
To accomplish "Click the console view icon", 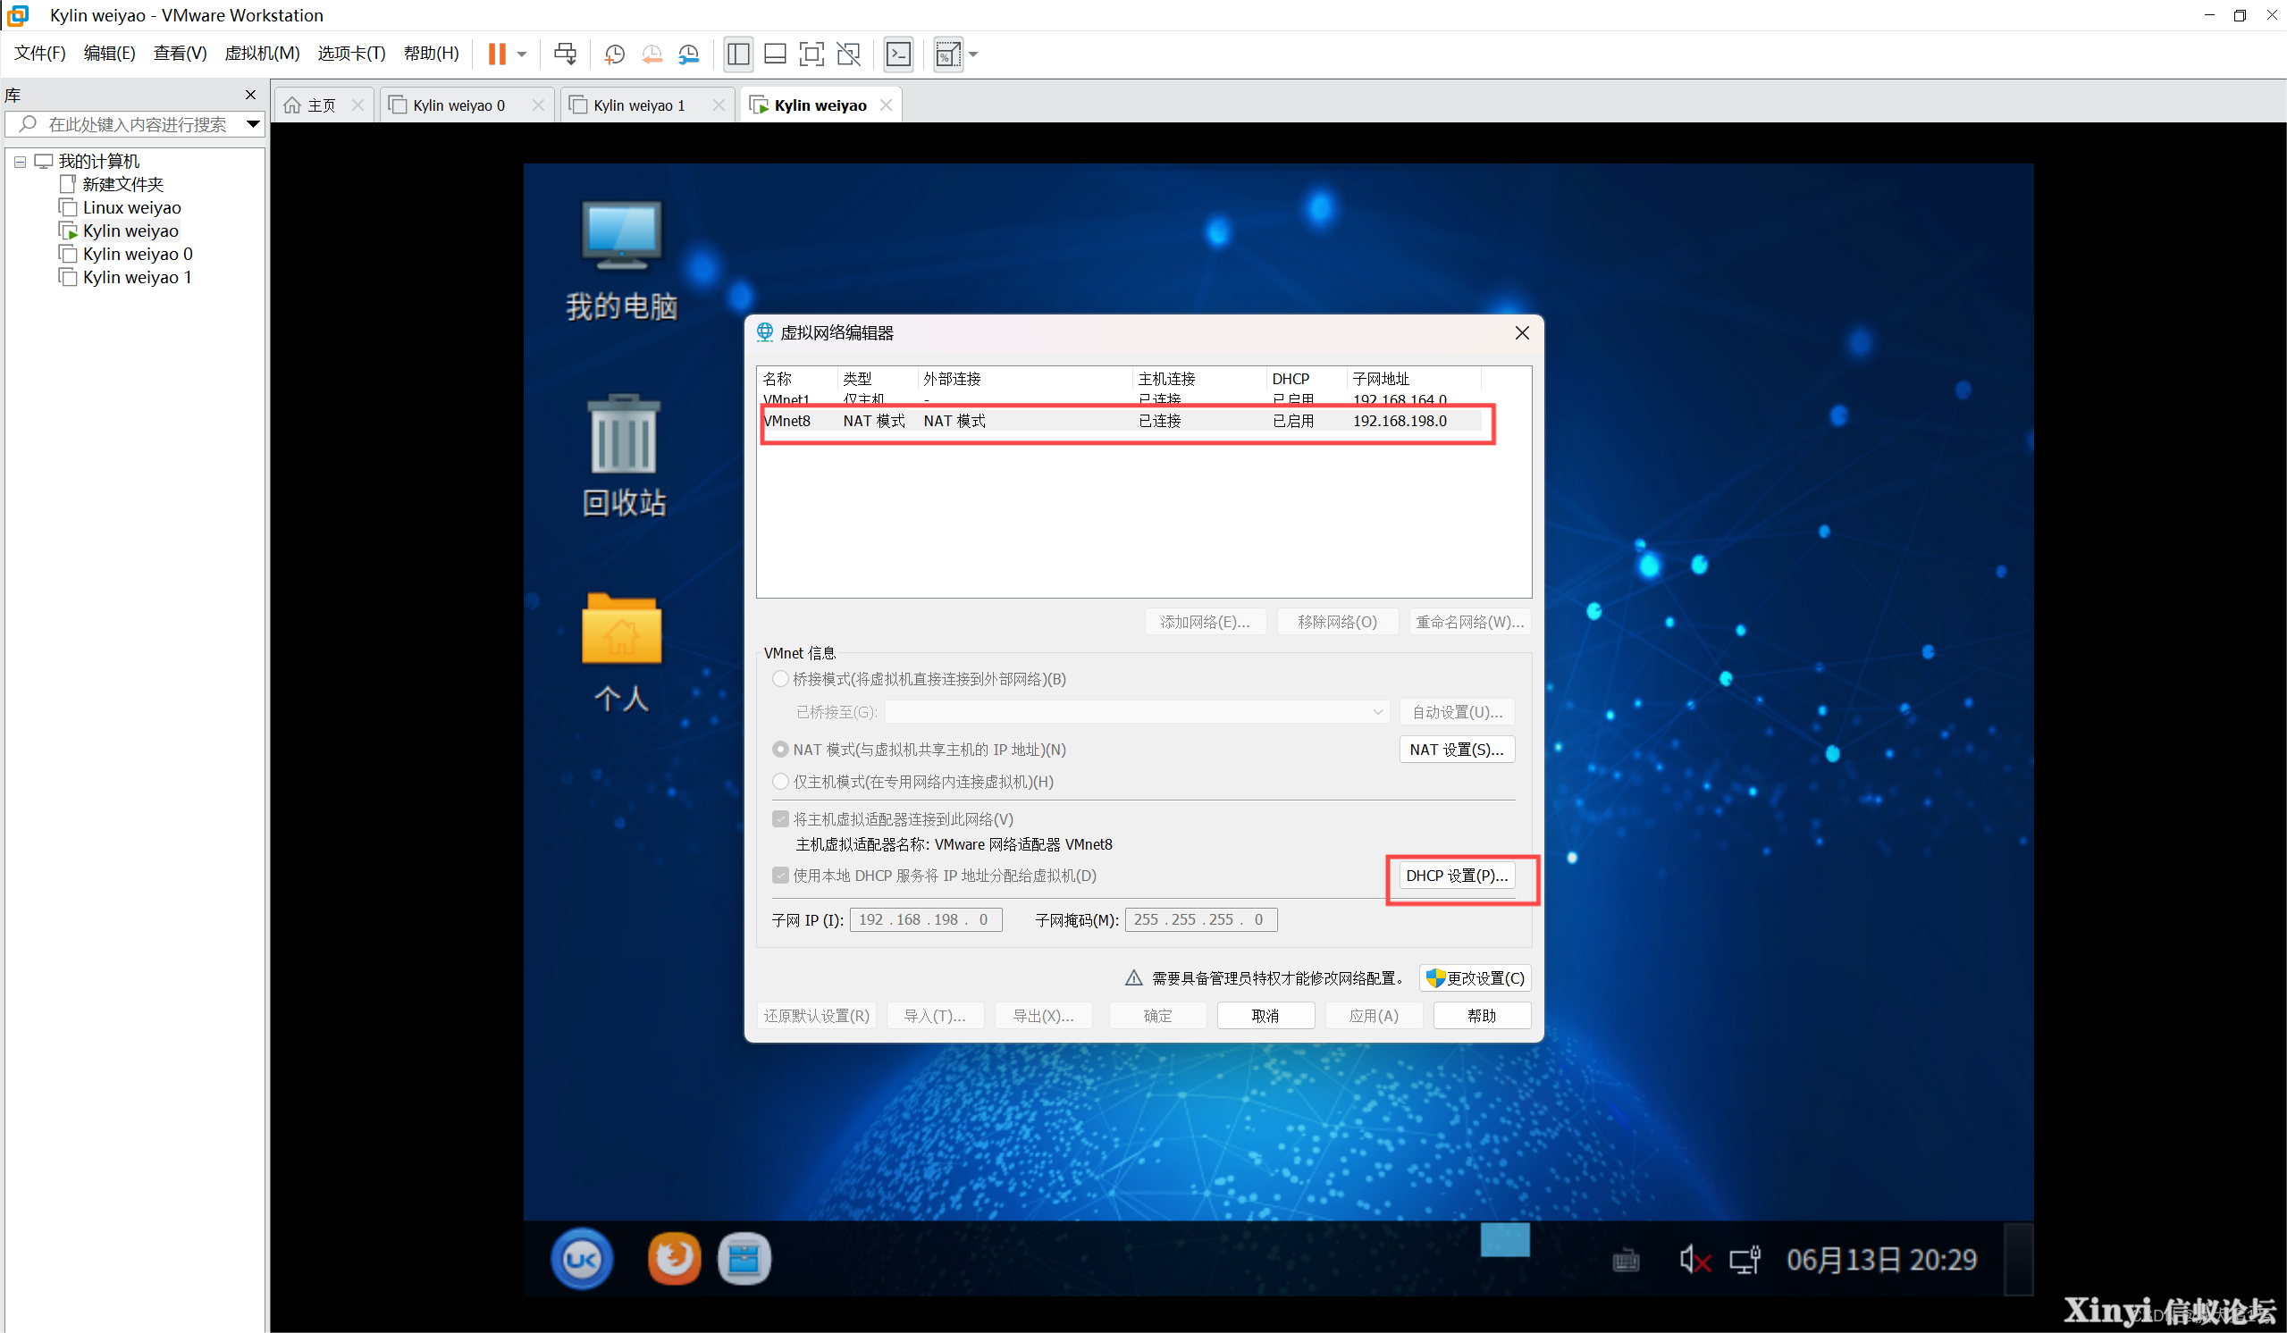I will 898,54.
